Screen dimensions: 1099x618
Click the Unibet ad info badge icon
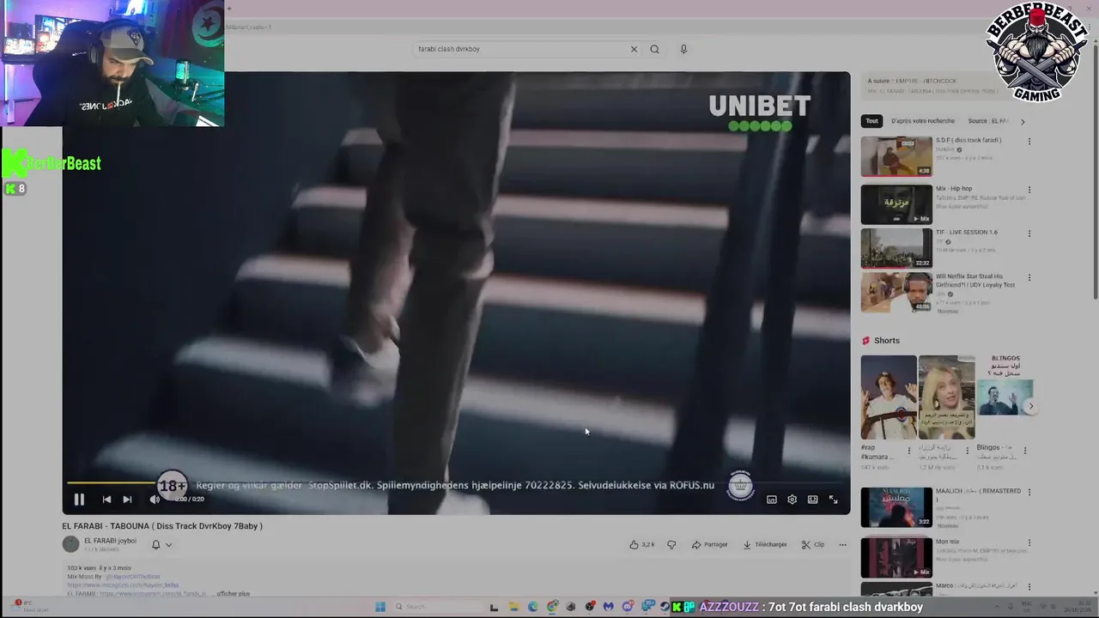pos(740,486)
